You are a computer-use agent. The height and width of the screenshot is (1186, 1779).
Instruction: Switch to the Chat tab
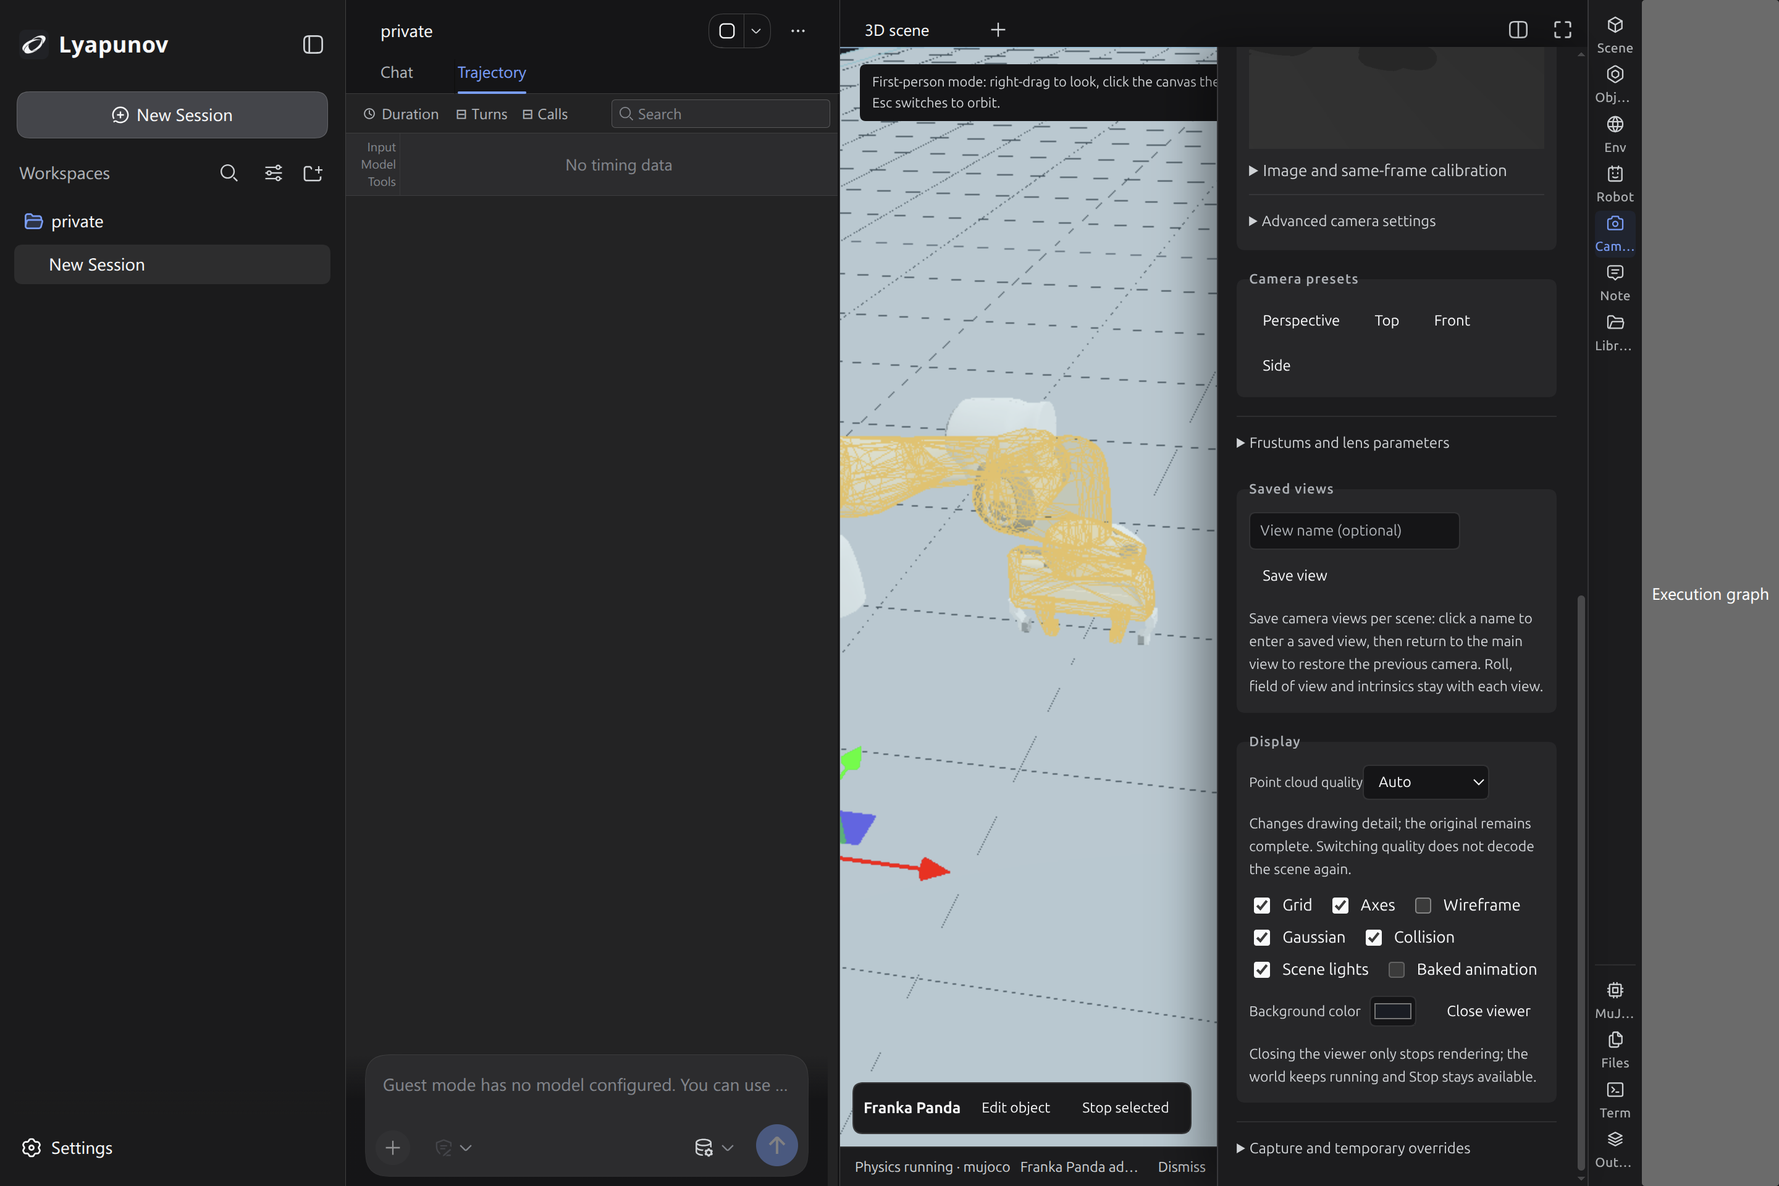pos(397,73)
